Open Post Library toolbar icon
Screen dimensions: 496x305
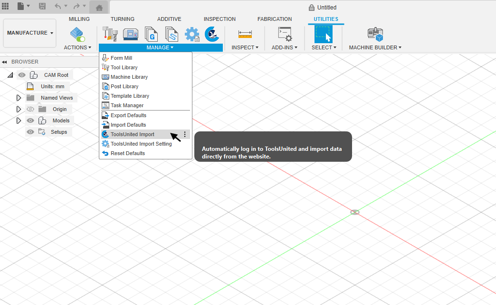point(151,34)
